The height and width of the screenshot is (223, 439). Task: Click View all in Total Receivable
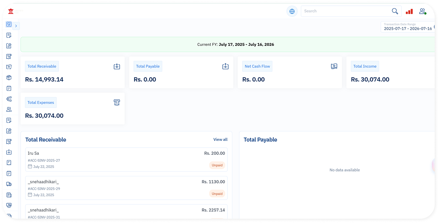[x=220, y=139]
